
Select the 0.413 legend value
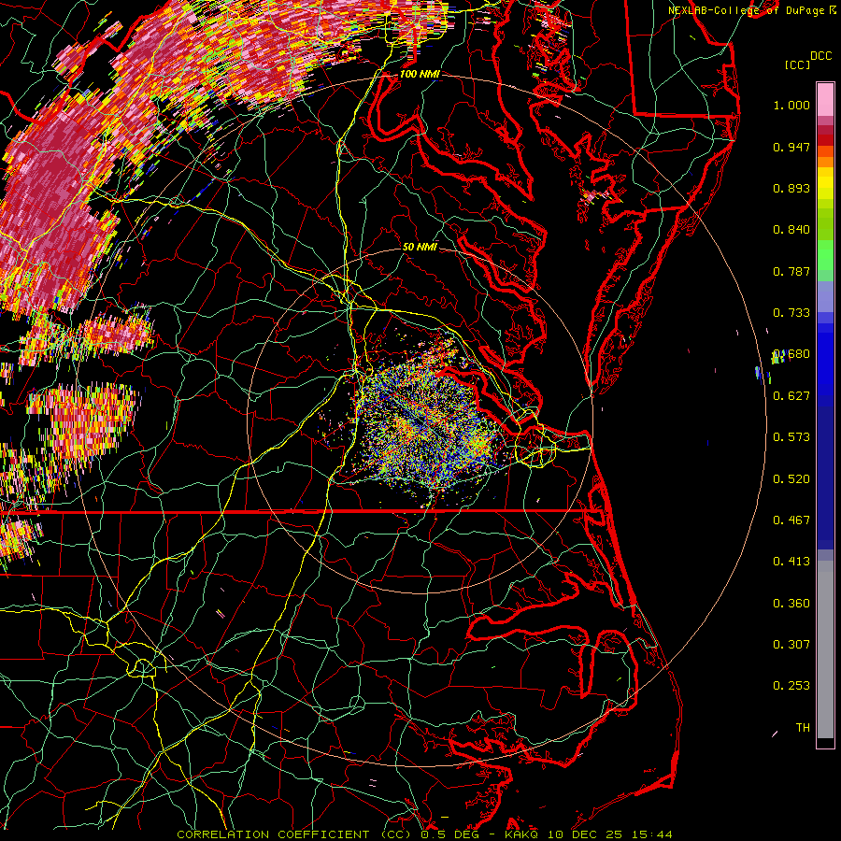point(791,562)
